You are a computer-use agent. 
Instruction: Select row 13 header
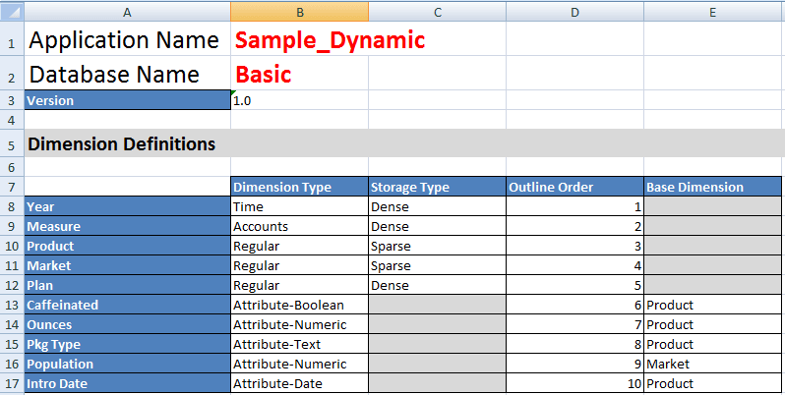pyautogui.click(x=12, y=305)
